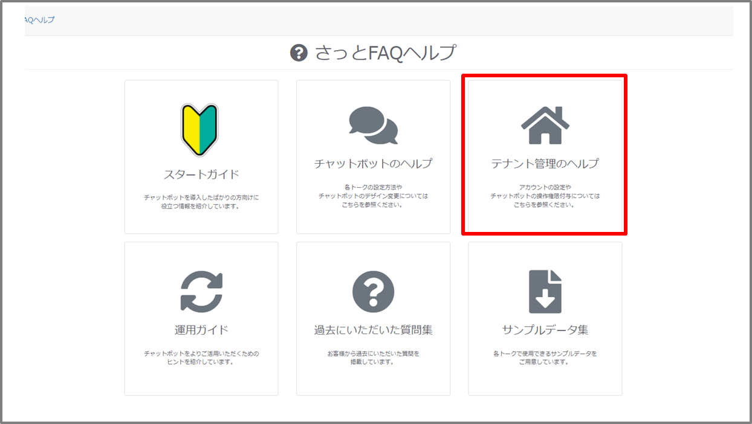Open the テナント管理のヘルプ title link
This screenshot has width=752, height=424.
pyautogui.click(x=545, y=164)
